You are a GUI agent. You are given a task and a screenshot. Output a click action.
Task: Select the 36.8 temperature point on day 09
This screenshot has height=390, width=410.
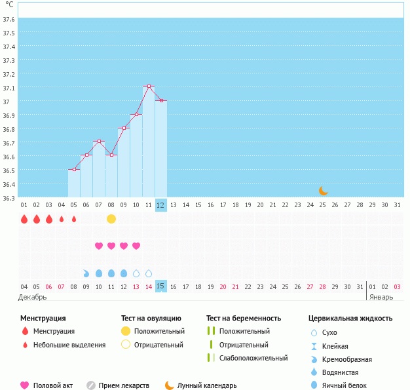[x=124, y=128]
